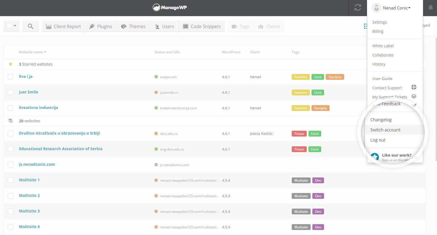437x235 pixels.
Task: Click the ManageWP logo
Action: (x=170, y=8)
